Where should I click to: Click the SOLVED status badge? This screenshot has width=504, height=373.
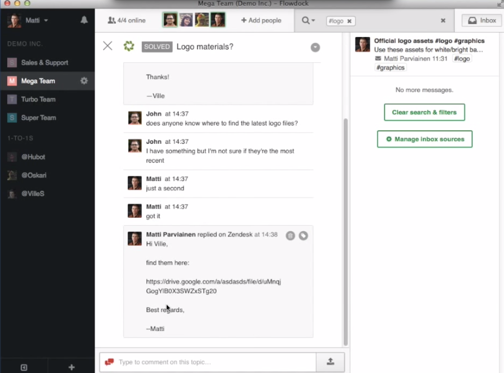pyautogui.click(x=157, y=47)
